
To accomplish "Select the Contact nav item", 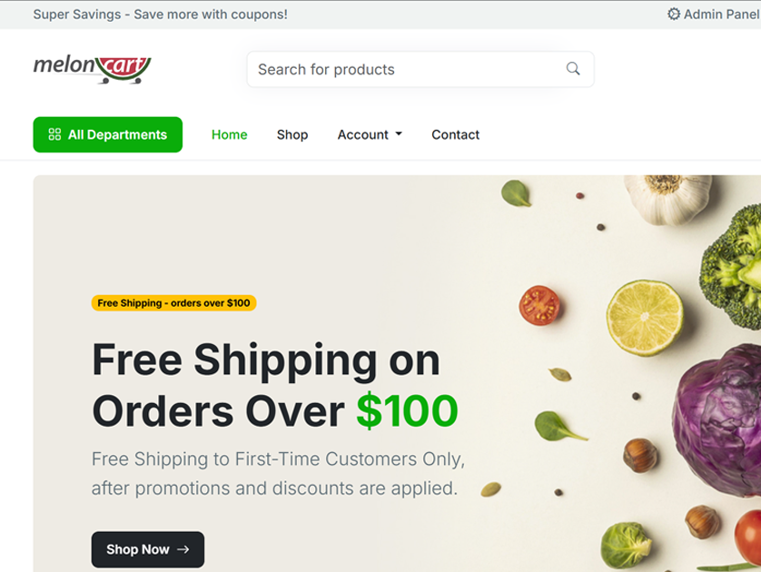I will pyautogui.click(x=455, y=134).
